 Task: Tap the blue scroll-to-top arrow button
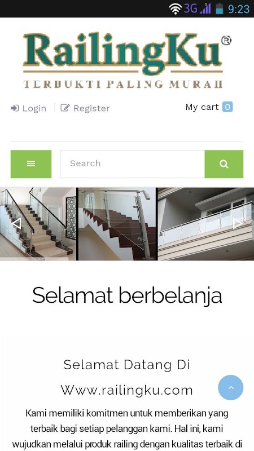click(231, 387)
